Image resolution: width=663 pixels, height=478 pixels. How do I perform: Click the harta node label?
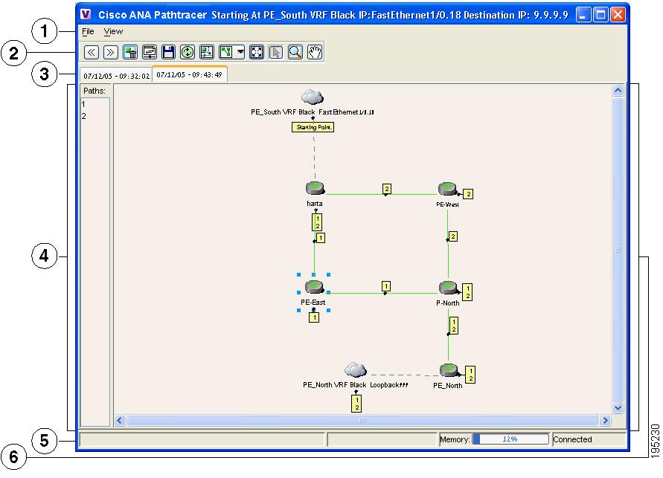click(315, 204)
